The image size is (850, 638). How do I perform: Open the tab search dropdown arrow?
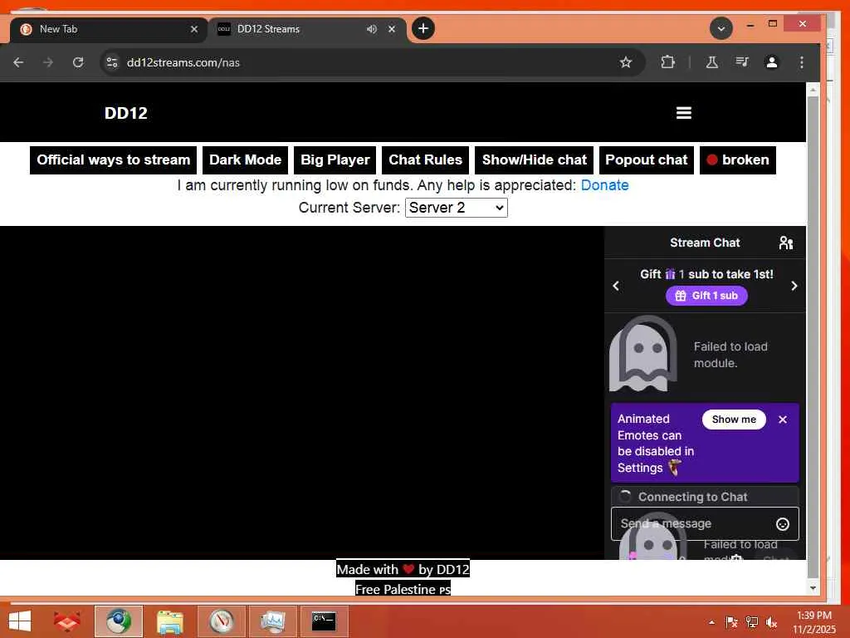[721, 28]
